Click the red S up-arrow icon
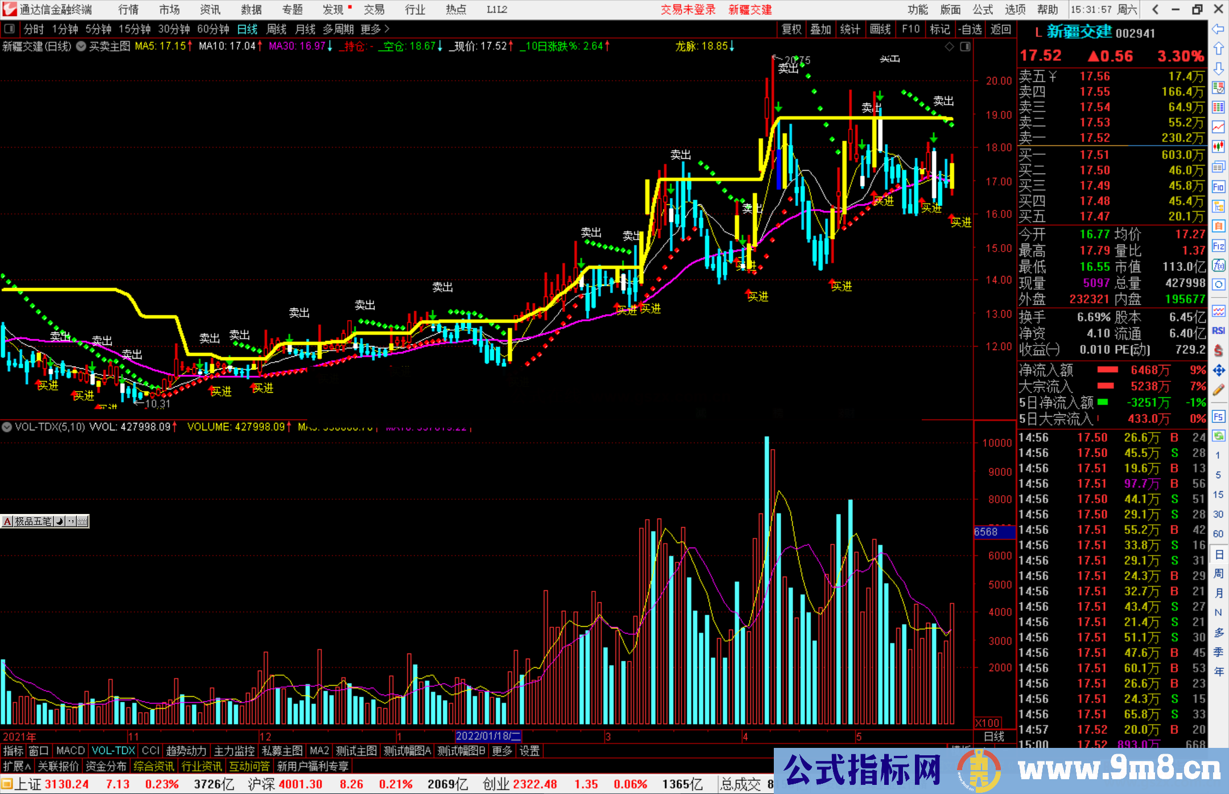The image size is (1229, 794). tap(1218, 351)
